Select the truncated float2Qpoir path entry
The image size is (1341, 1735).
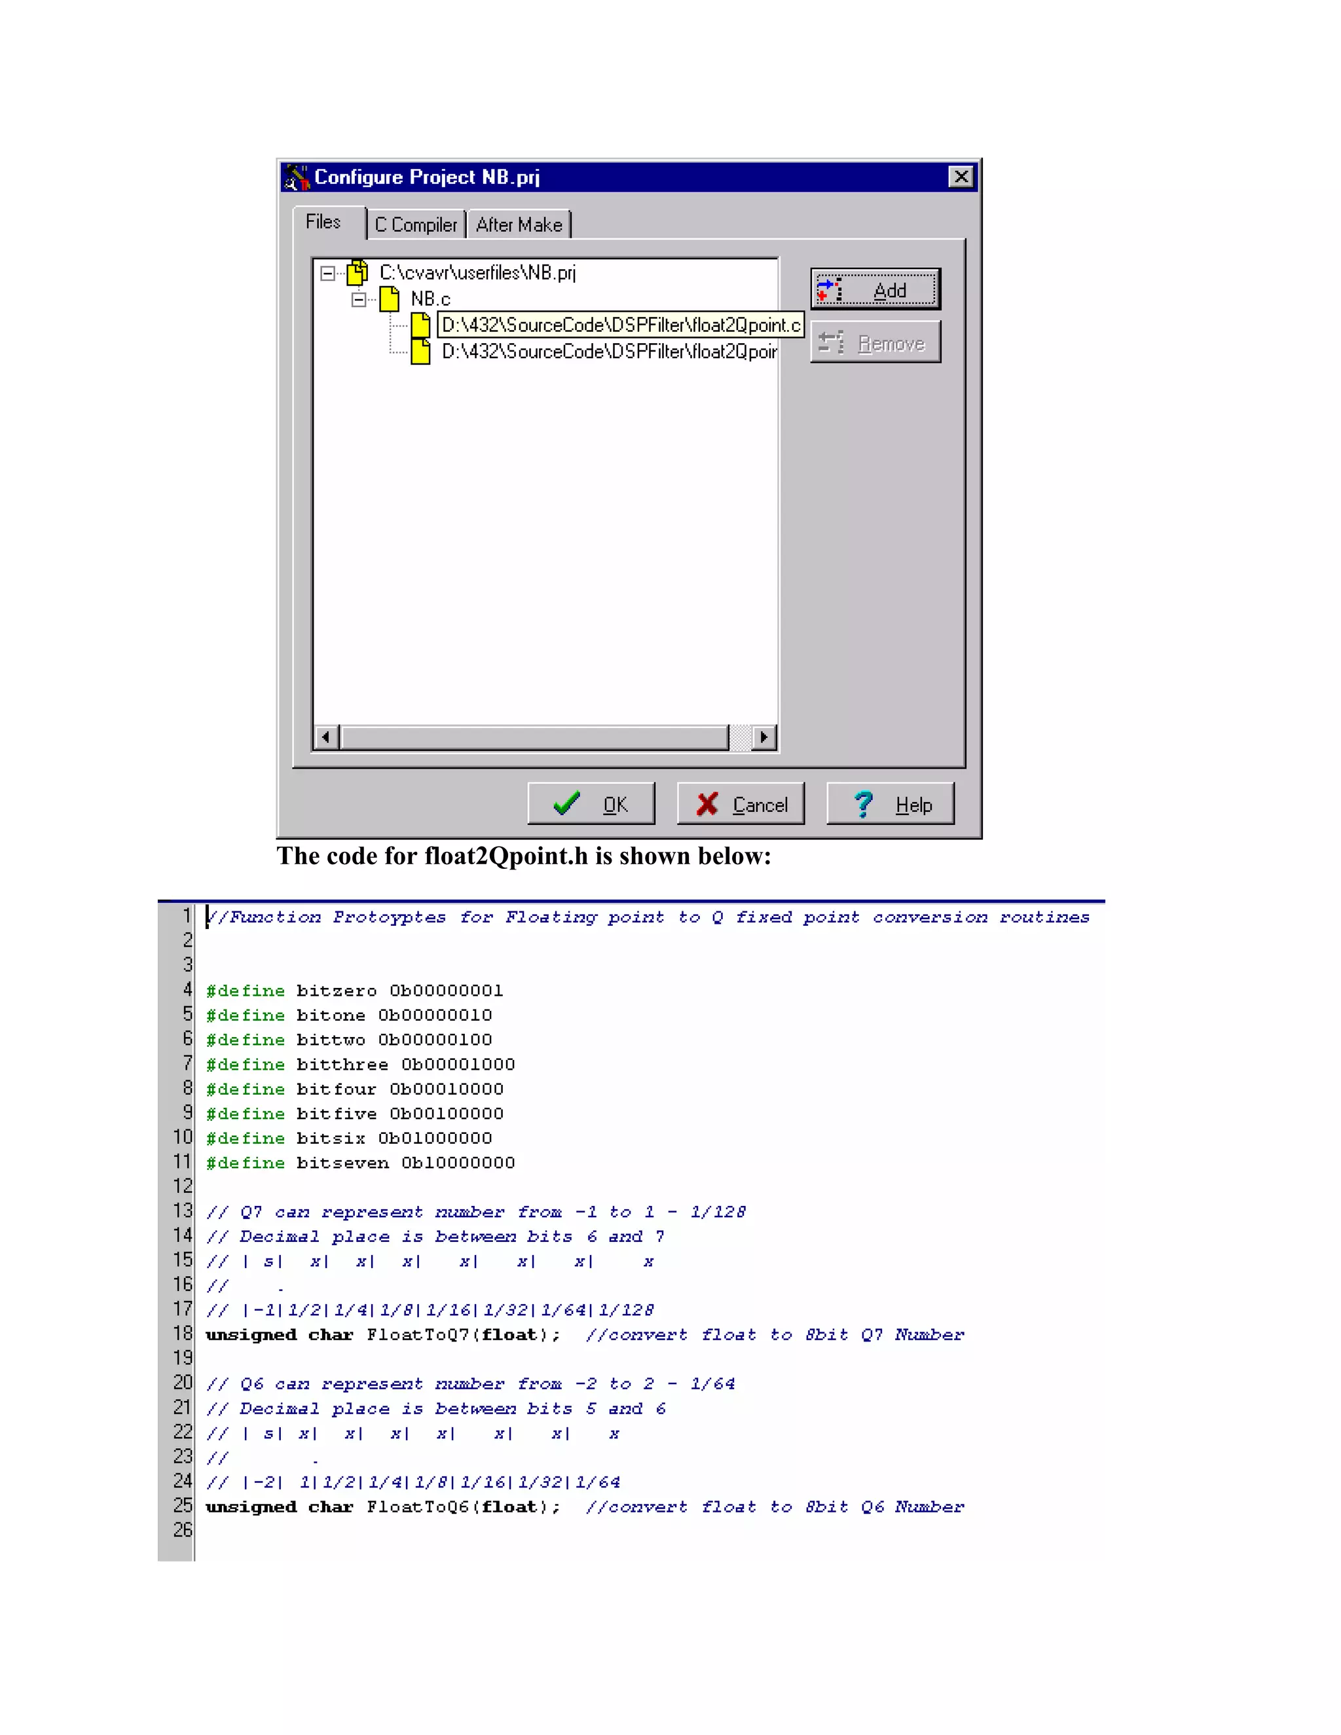click(610, 351)
